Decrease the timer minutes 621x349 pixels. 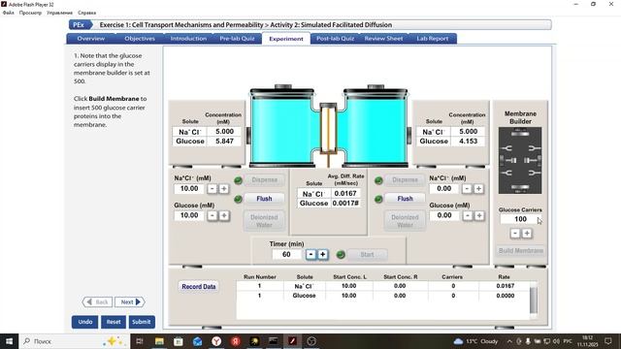tap(310, 254)
